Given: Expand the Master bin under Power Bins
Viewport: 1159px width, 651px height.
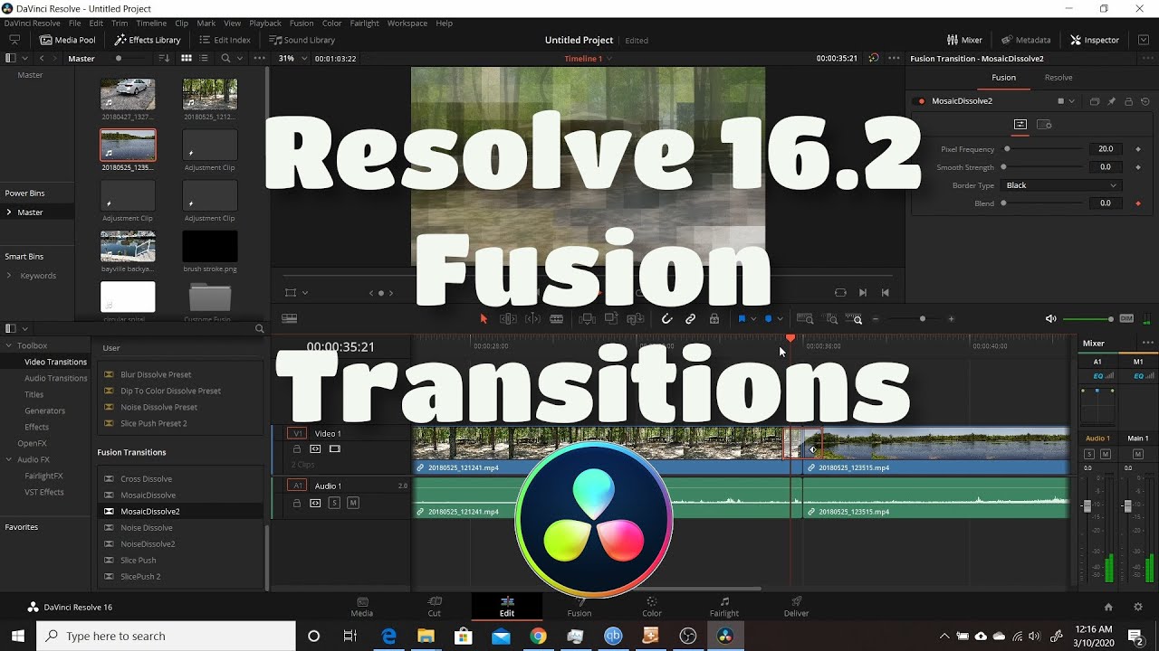Looking at the screenshot, I should click(9, 212).
